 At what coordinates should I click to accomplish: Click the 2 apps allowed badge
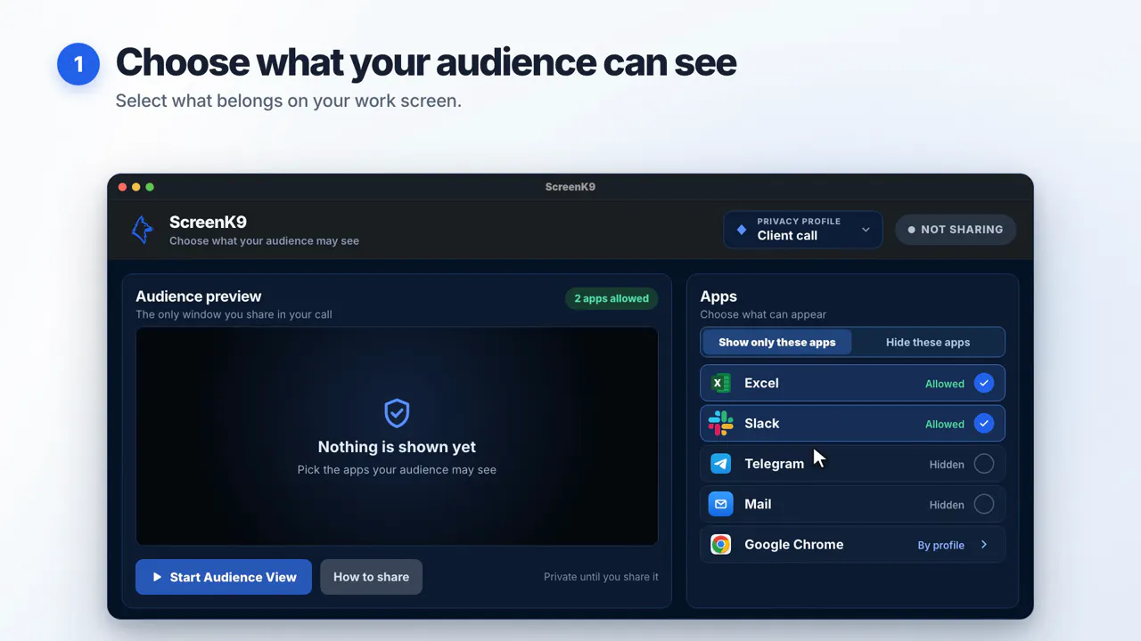click(612, 298)
